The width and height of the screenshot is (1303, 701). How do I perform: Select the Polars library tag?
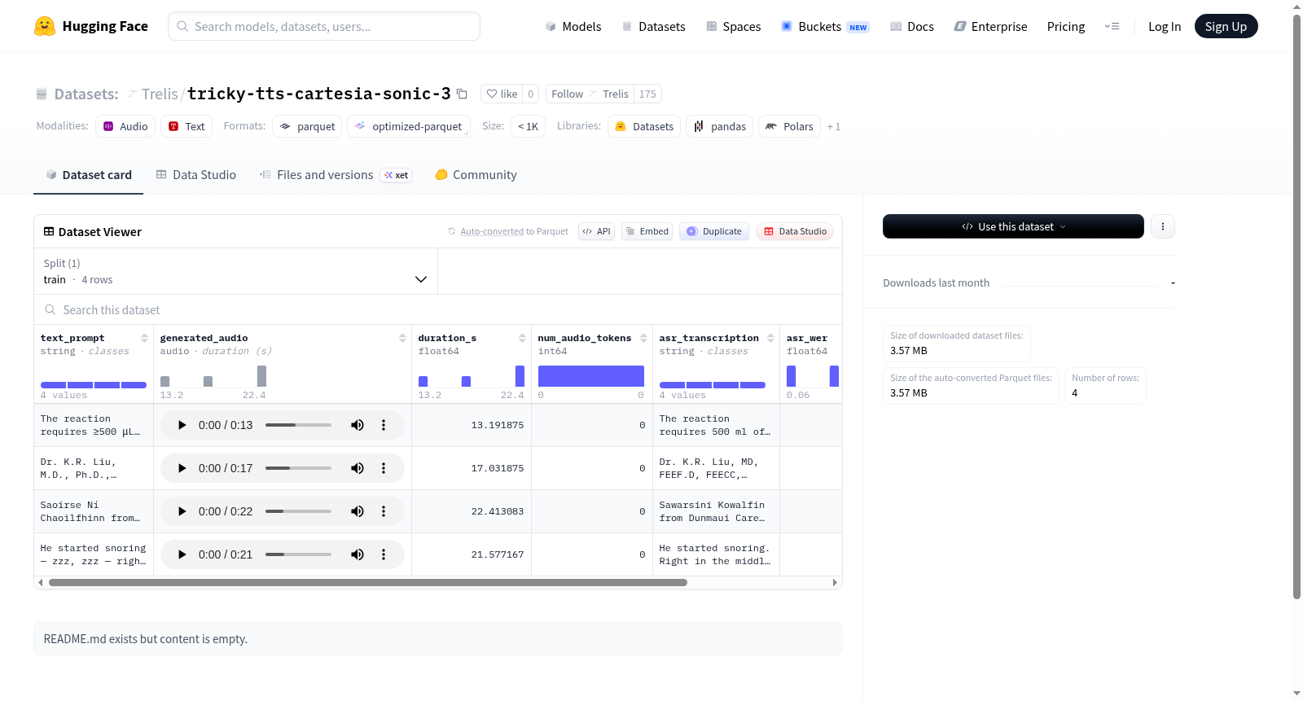pos(789,126)
